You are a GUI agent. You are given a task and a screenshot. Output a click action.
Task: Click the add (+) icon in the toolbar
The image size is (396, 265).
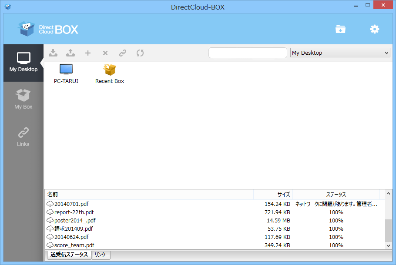point(88,53)
